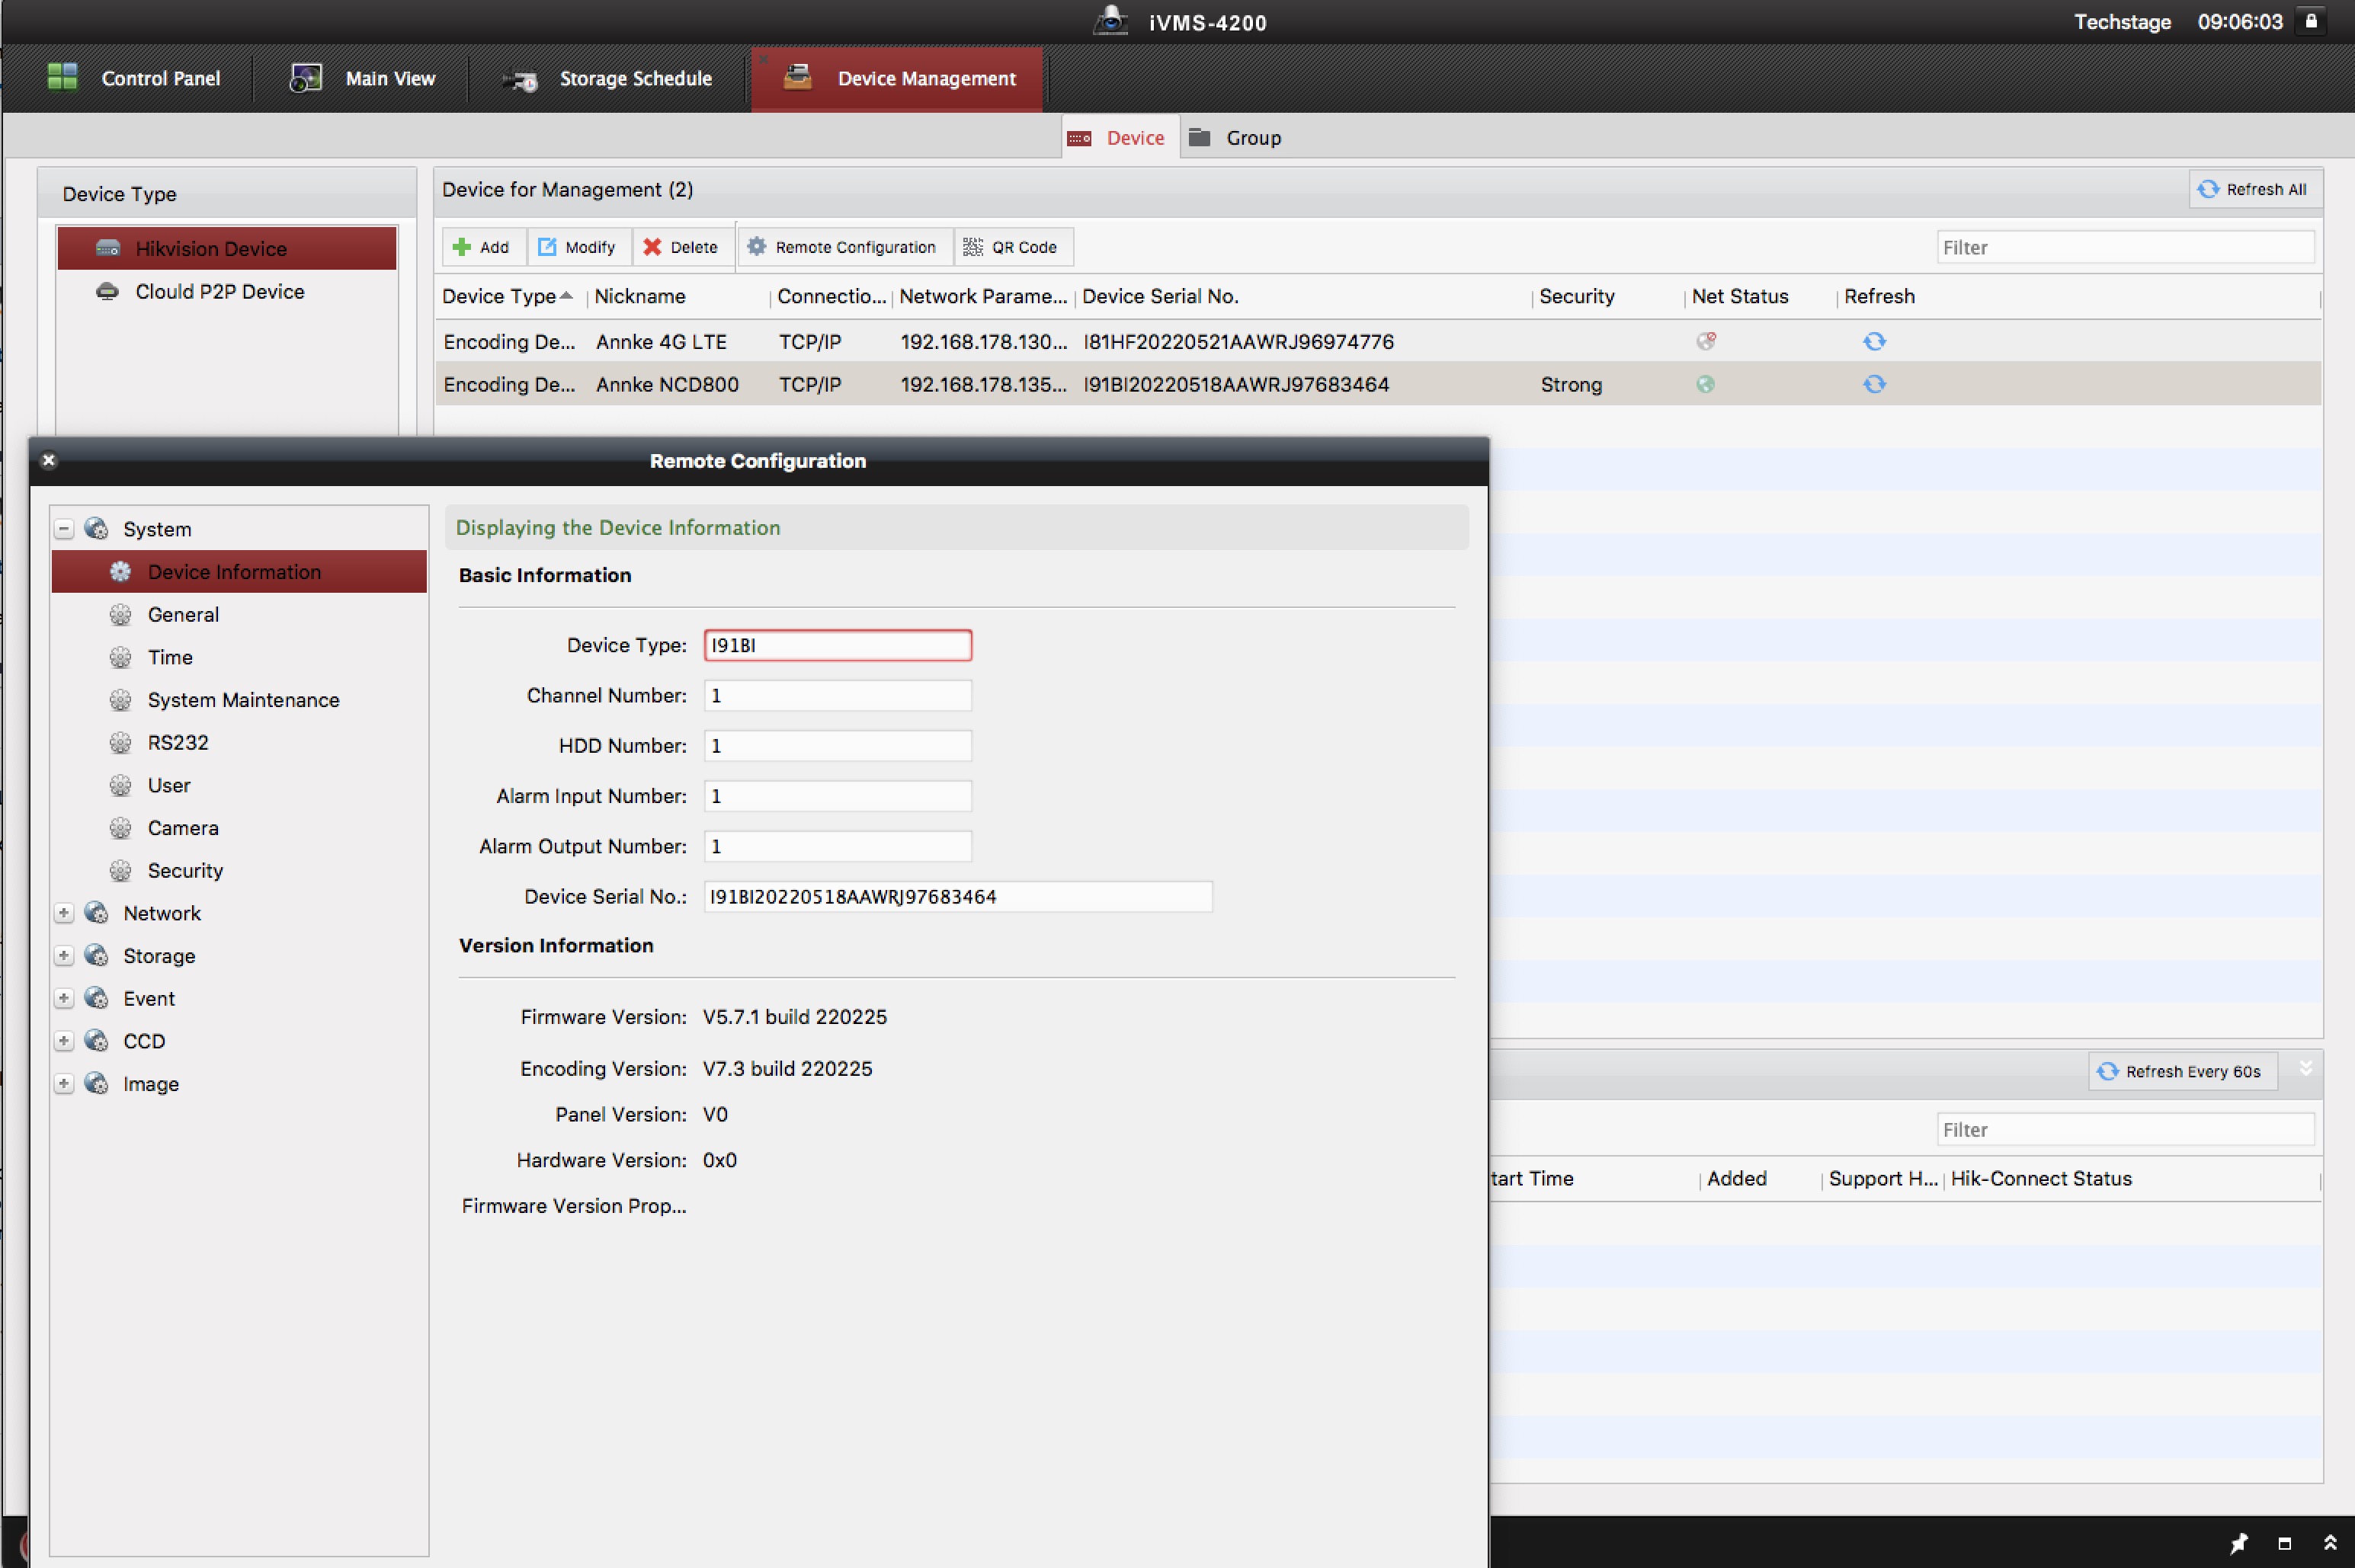Collapse the System tree node
Viewport: 2355px width, 1568px height.
64,529
